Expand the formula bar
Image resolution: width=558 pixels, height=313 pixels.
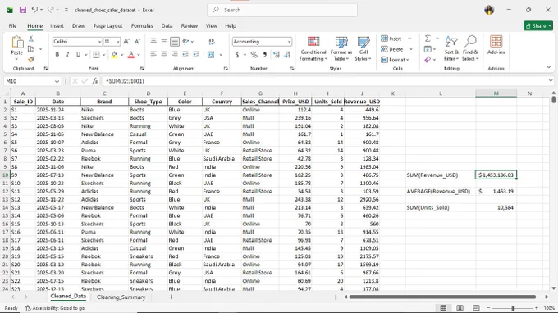click(x=551, y=81)
